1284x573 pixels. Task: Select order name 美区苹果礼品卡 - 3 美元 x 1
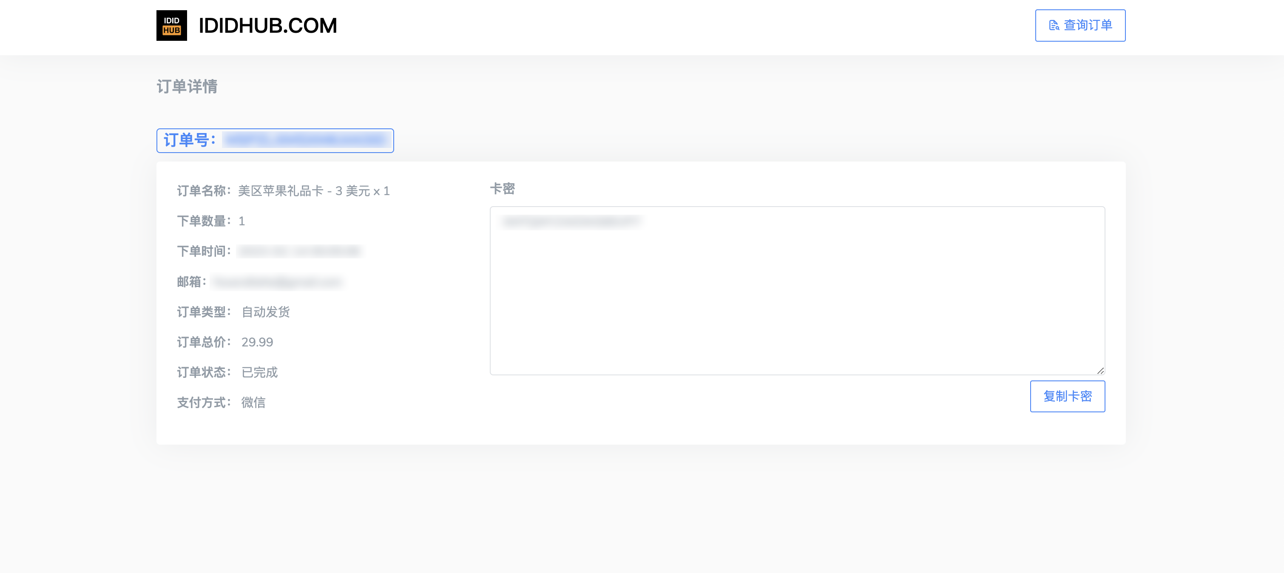click(313, 191)
